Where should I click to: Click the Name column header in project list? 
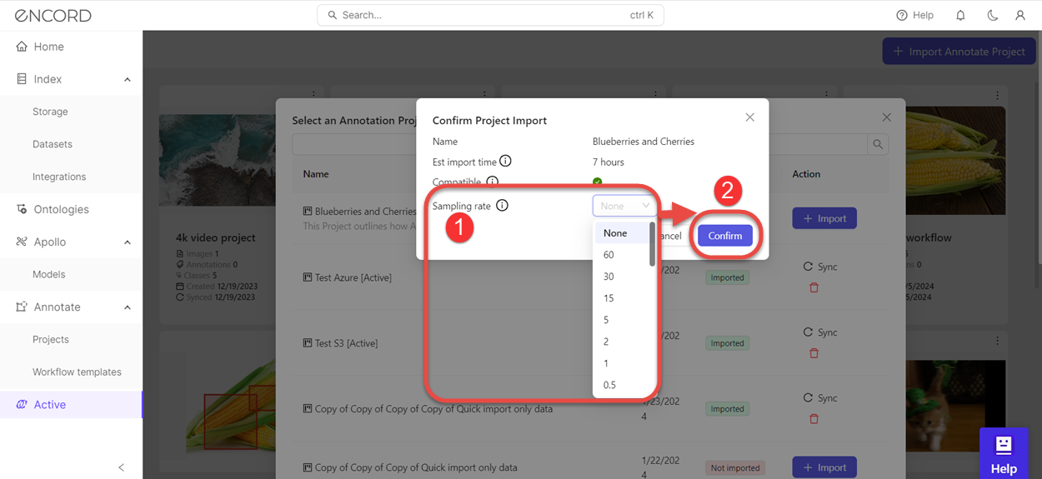(316, 174)
